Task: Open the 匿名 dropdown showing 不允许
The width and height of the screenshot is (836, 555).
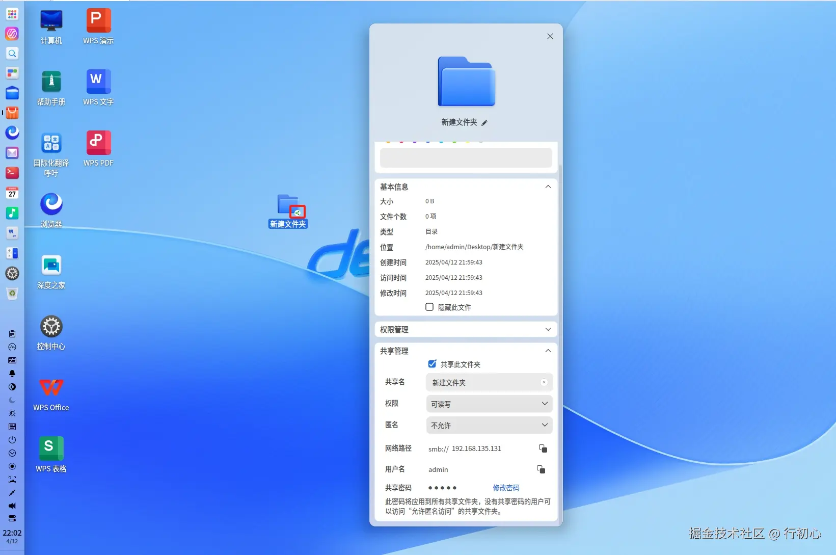Action: [489, 425]
